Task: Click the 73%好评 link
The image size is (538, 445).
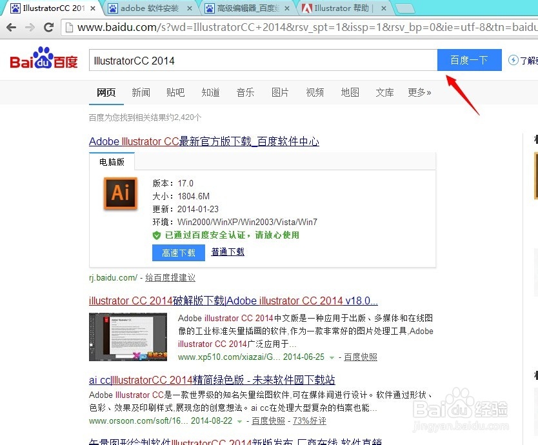Action: (310, 421)
